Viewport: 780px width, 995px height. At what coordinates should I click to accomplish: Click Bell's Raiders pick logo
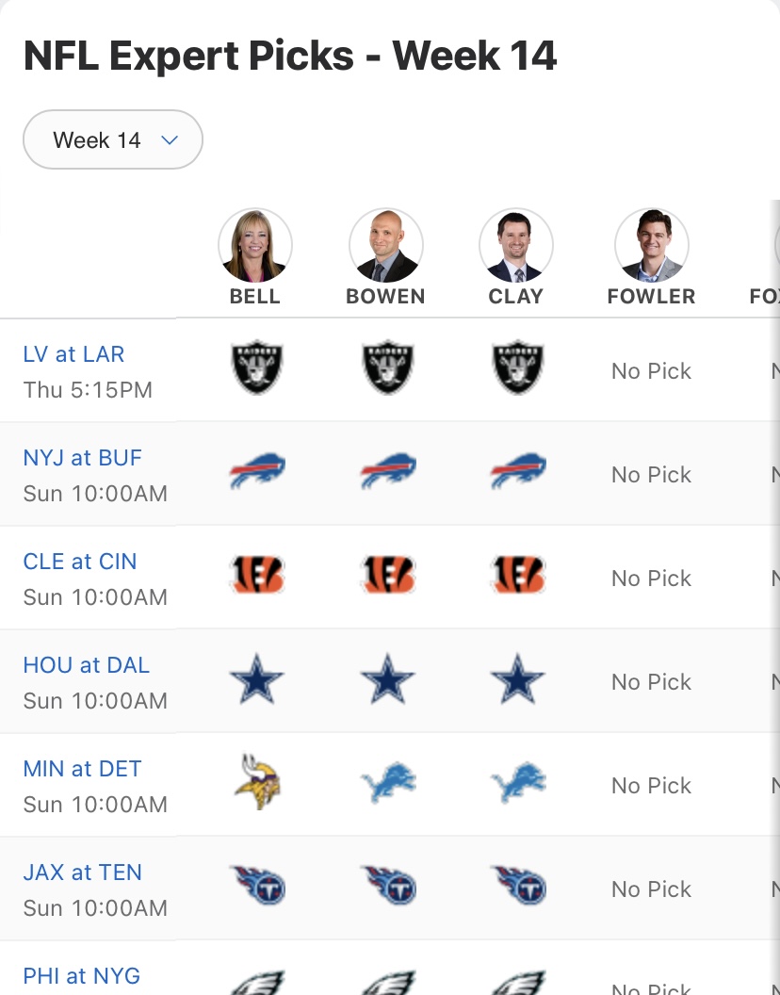coord(257,367)
